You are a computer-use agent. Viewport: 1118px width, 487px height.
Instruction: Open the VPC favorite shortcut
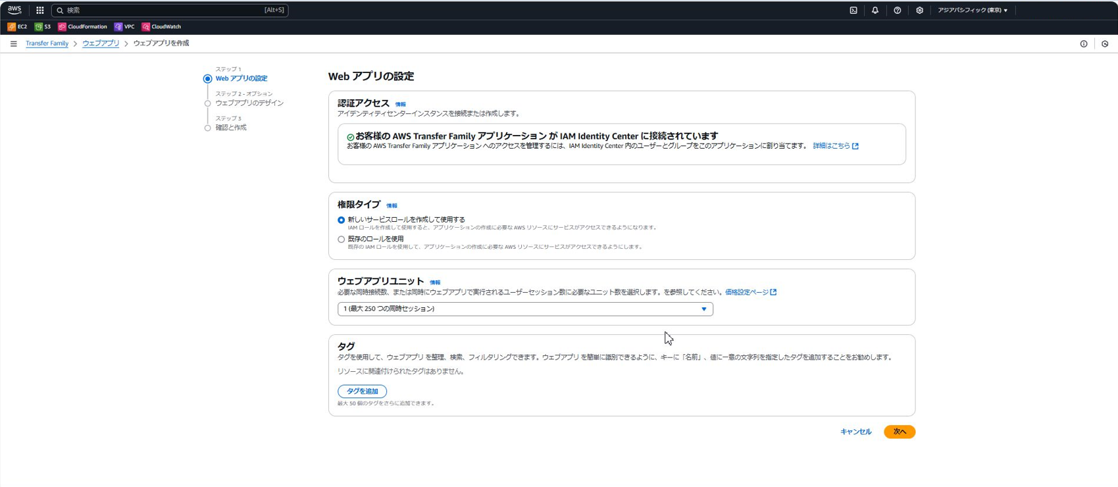[124, 27]
